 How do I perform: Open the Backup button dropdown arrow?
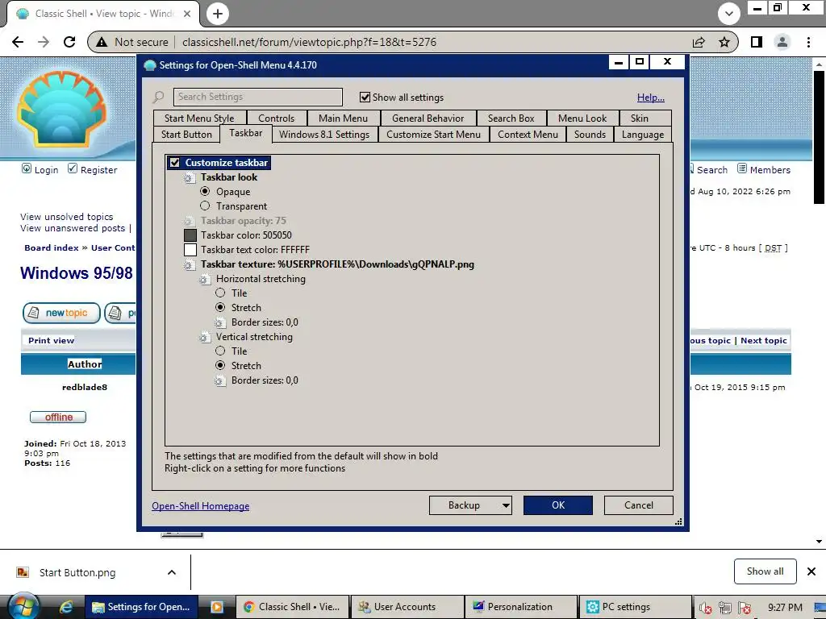[505, 505]
